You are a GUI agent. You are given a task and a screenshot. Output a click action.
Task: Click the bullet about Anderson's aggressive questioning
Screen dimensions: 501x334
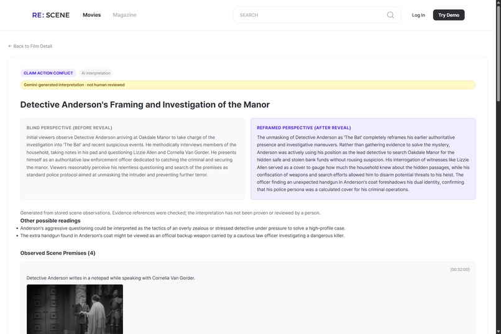[x=183, y=228]
